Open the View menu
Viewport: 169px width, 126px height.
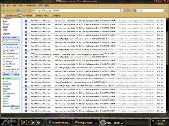(x=15, y=6)
